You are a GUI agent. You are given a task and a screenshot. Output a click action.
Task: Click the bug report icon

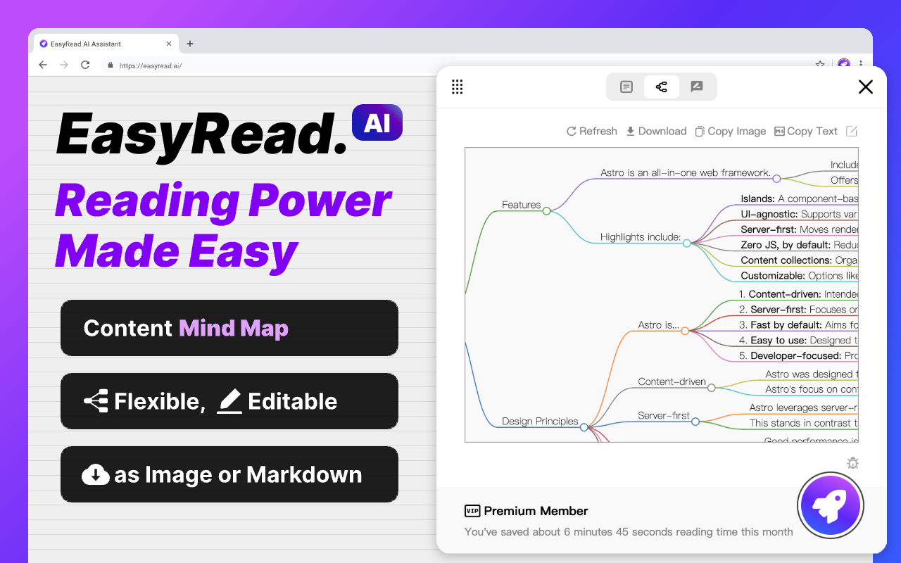852,462
